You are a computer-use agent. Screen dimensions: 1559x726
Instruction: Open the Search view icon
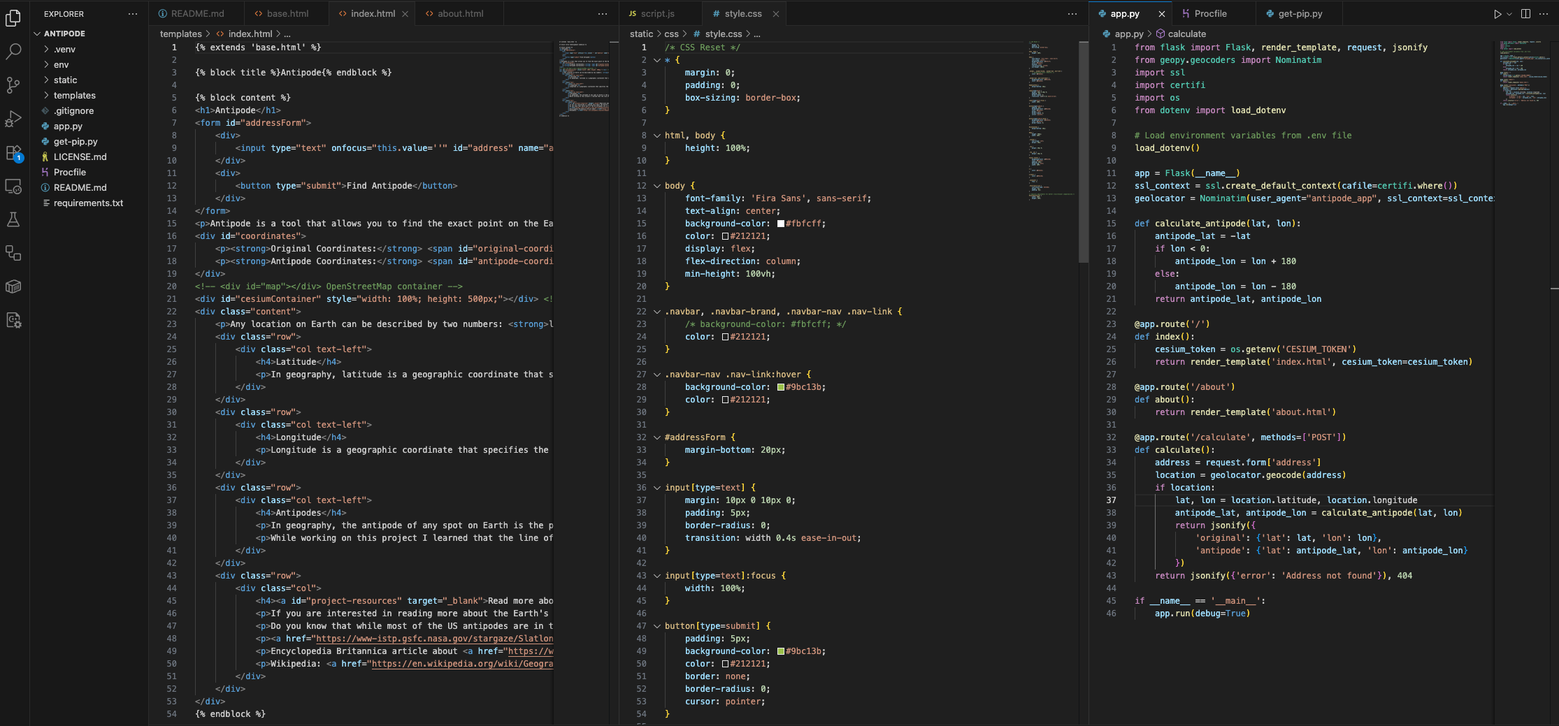click(x=13, y=51)
